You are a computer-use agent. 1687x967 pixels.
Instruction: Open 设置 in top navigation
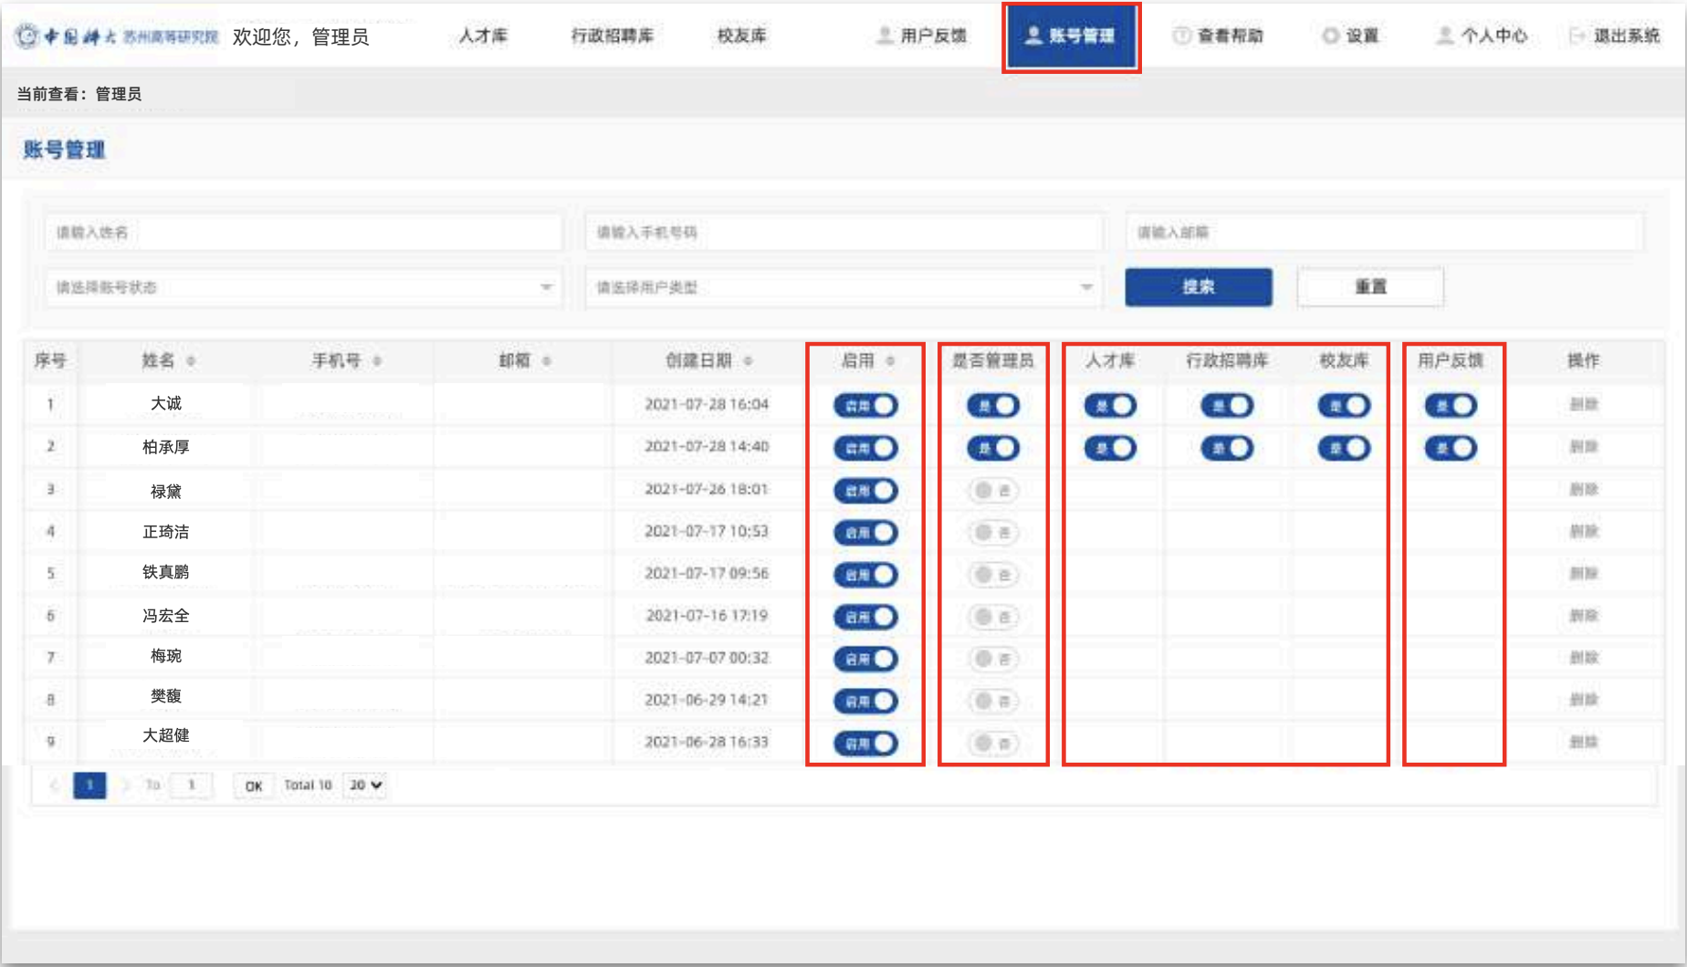pyautogui.click(x=1350, y=36)
